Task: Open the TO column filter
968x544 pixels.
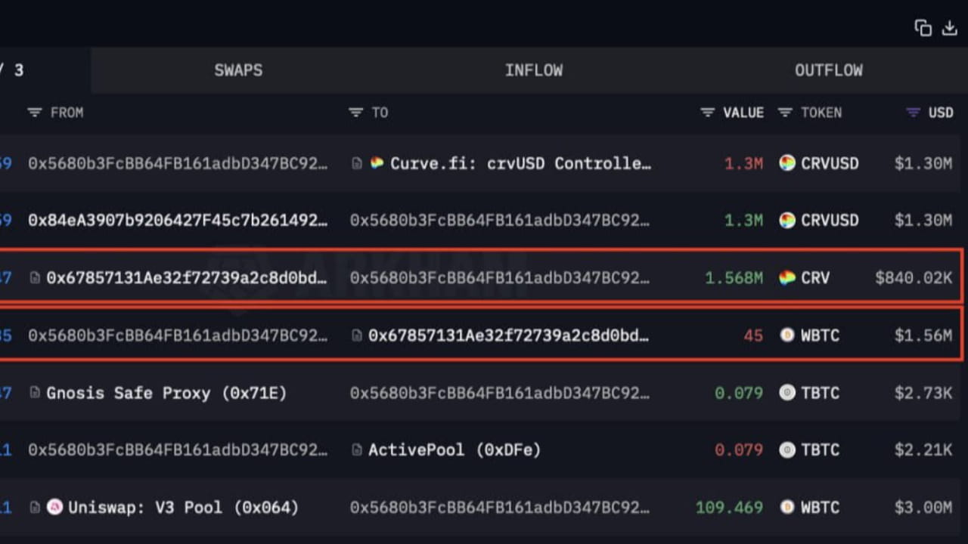Action: tap(355, 113)
